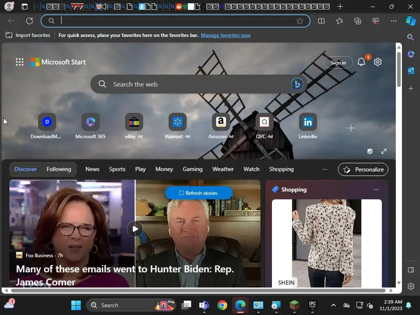Screen dimensions: 420x315
Task: Open the Money tab
Action: pos(164,169)
